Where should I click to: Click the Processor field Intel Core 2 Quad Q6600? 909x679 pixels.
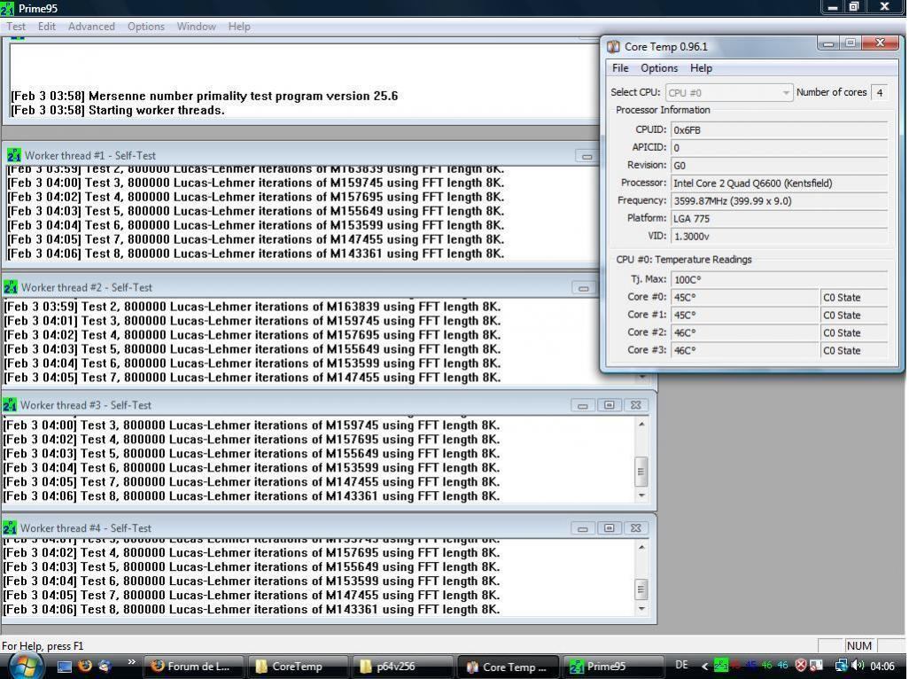pyautogui.click(x=779, y=183)
